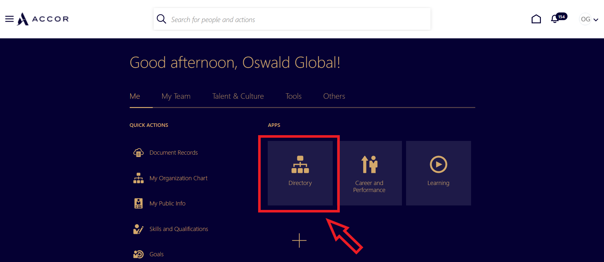Image resolution: width=604 pixels, height=262 pixels.
Task: Click the Document Records cloud icon
Action: point(138,153)
